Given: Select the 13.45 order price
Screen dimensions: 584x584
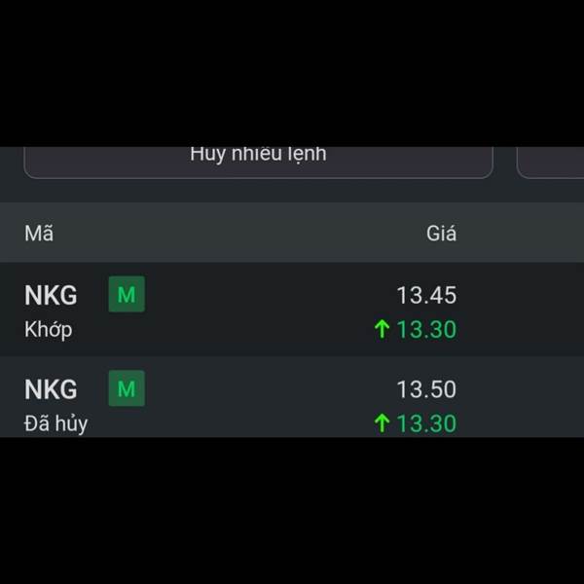Looking at the screenshot, I should pos(426,295).
